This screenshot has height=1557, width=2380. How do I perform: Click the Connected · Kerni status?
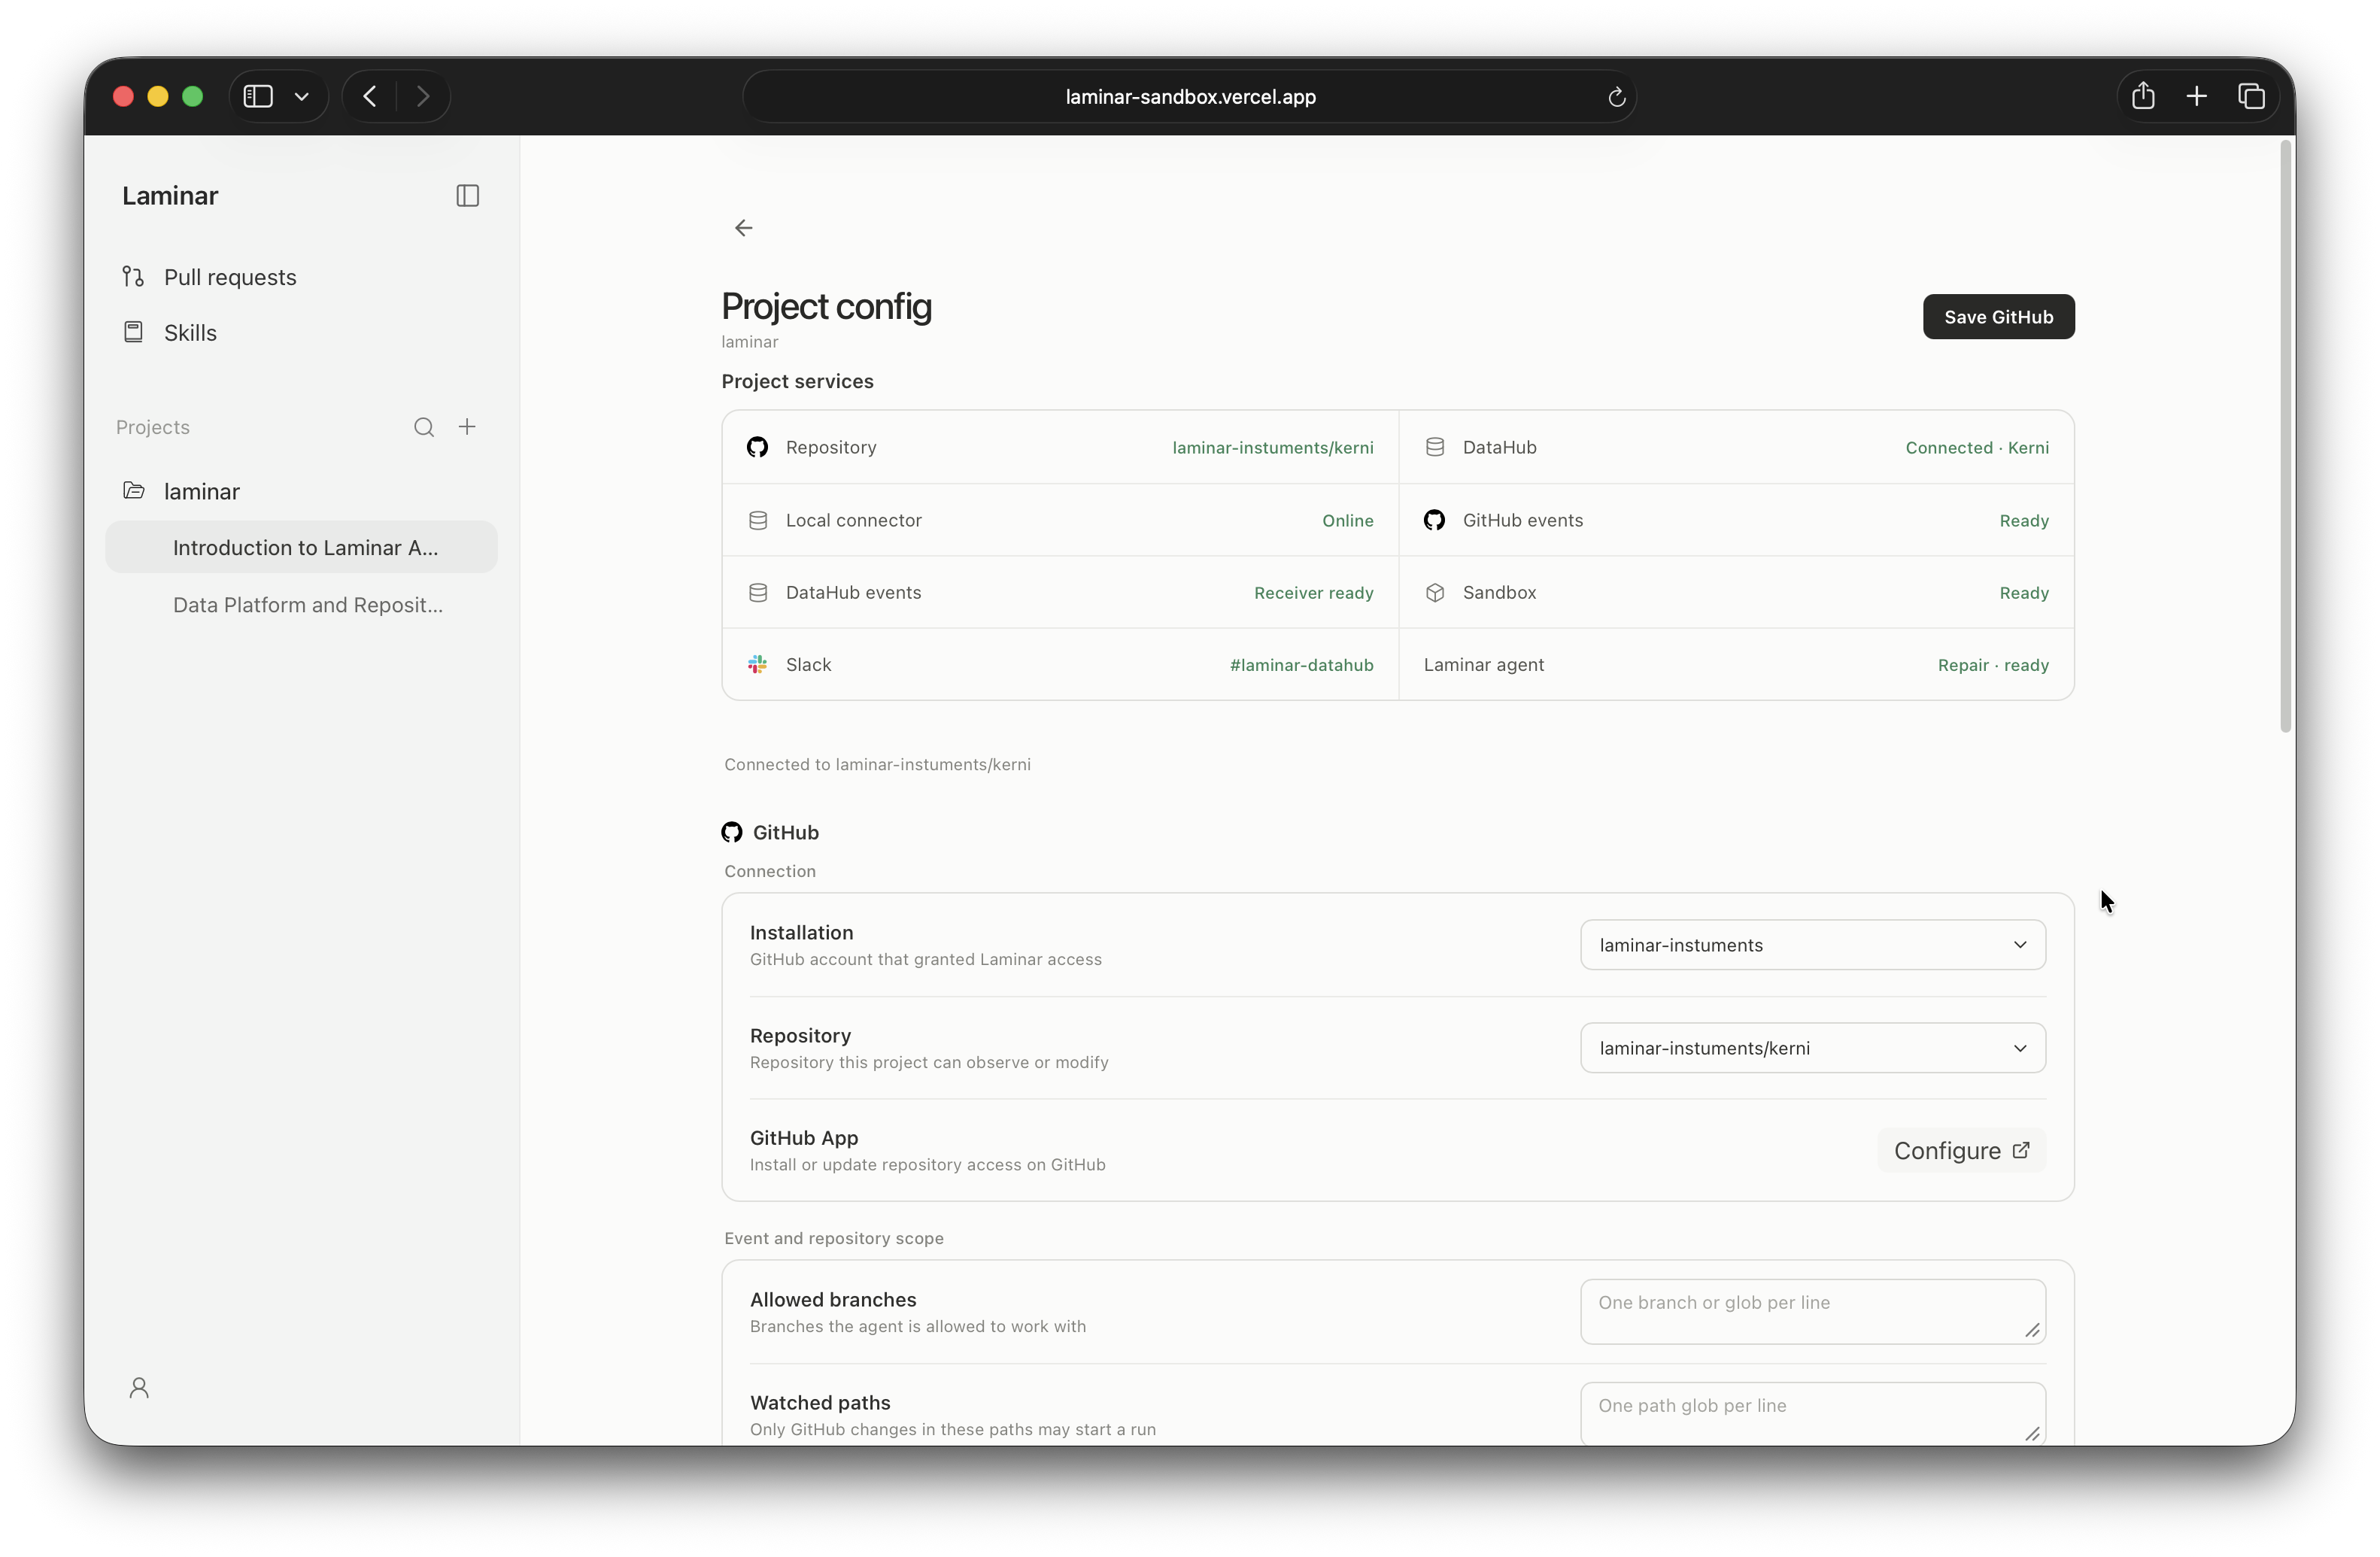[x=1976, y=447]
